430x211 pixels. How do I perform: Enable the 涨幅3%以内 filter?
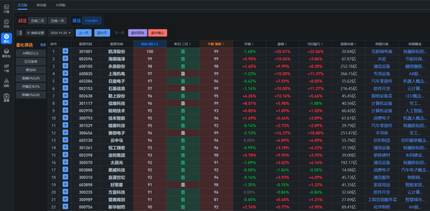31,78
